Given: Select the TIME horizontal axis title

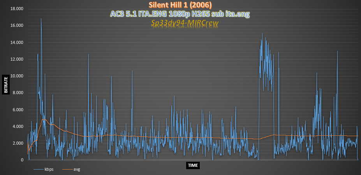Looking at the screenshot, I should tap(193, 165).
